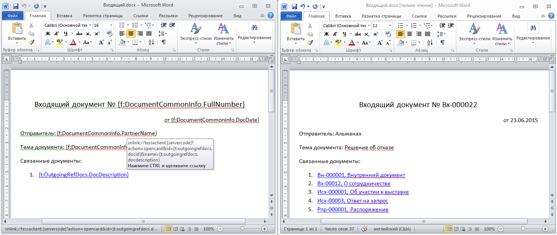This screenshot has width=557, height=235.
Task: Click the Cut scissors icon in the right window
Action: click(310, 25)
